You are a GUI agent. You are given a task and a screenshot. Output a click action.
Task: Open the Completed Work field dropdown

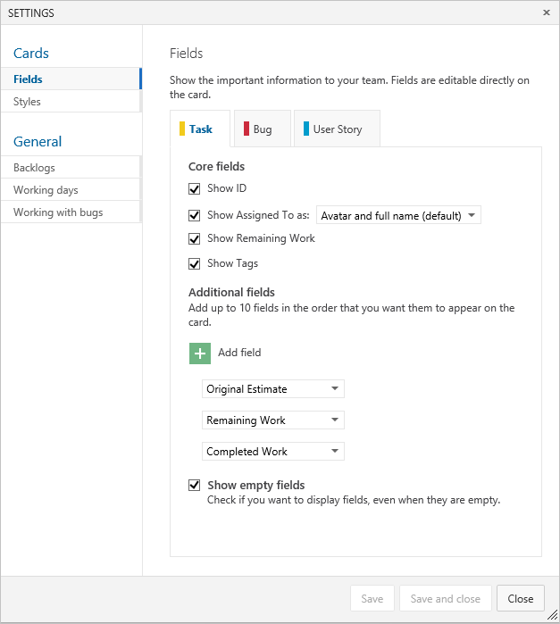coord(272,452)
